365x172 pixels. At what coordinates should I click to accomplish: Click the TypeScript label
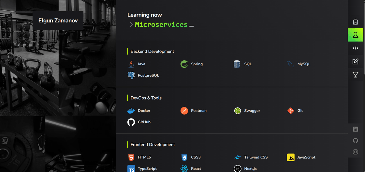[x=147, y=169]
